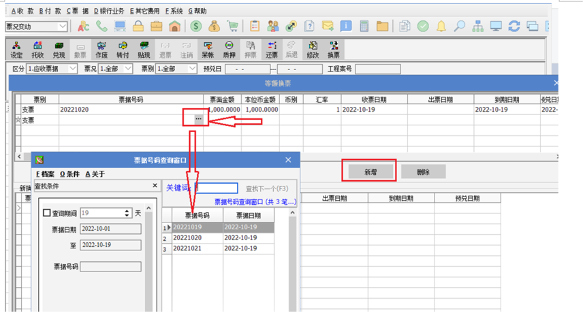The image size is (585, 330).
Task: Click the yellow folder icon
Action: 383,26
